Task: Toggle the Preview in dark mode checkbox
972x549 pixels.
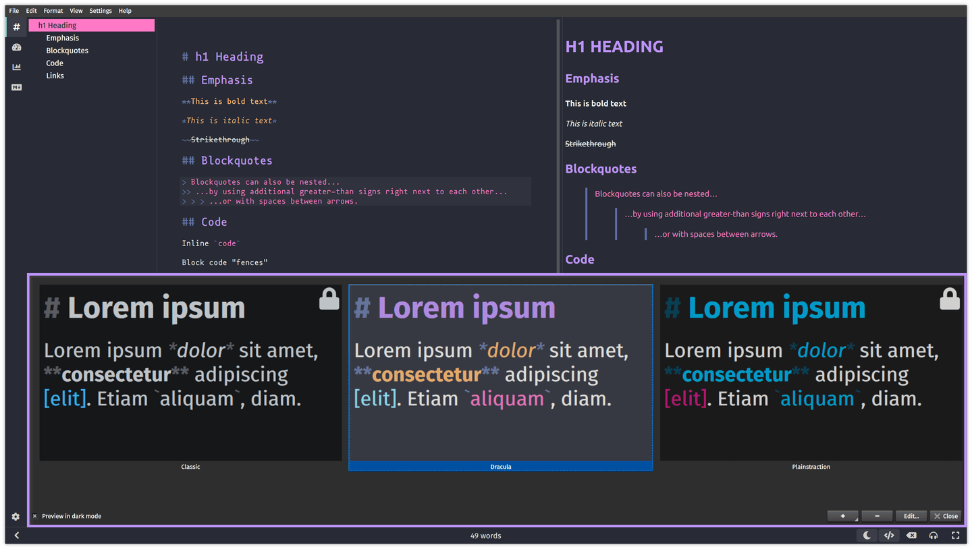Action: click(x=35, y=516)
